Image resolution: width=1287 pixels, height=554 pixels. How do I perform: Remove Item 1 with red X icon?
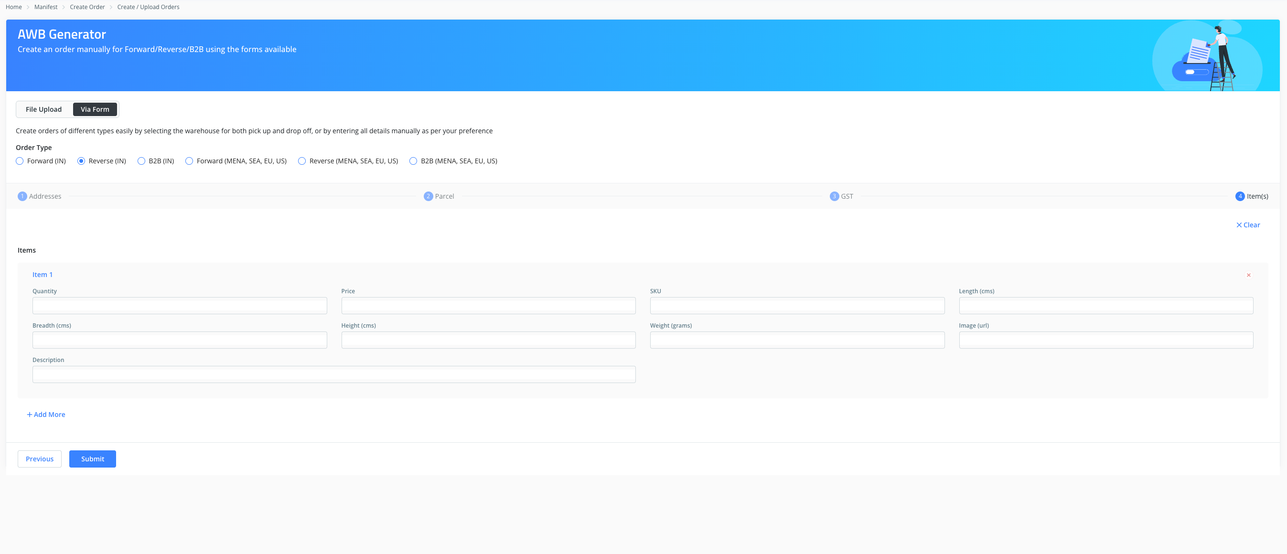[1248, 275]
